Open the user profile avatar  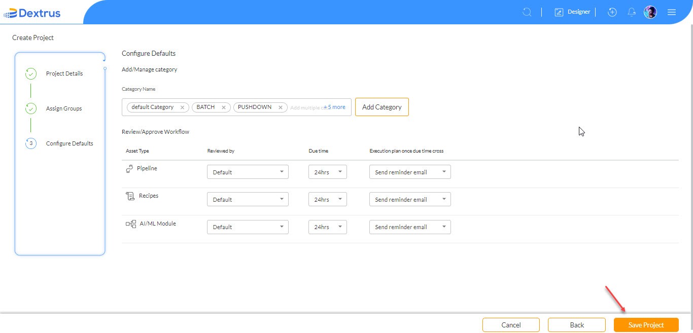tap(650, 12)
